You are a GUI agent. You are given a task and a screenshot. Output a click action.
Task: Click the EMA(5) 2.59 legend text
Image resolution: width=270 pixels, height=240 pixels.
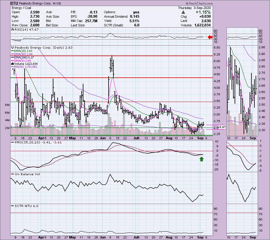[22, 61]
